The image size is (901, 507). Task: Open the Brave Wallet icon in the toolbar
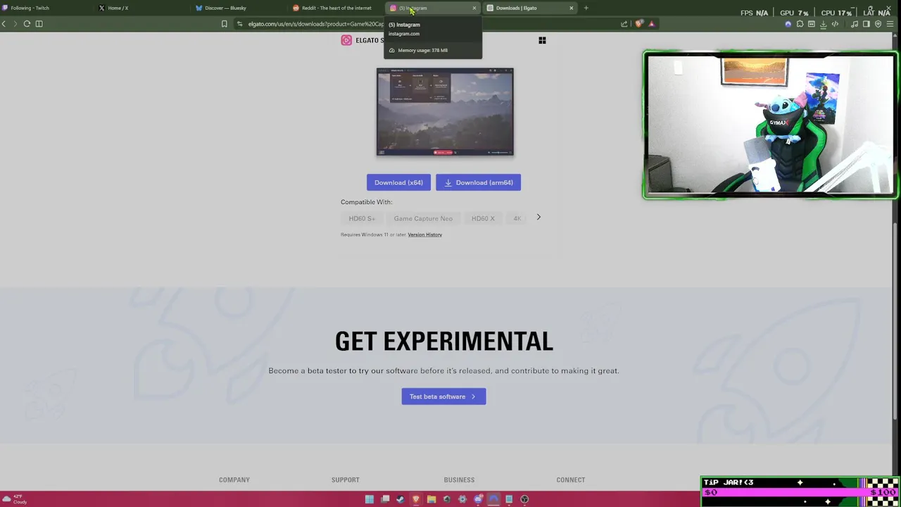pos(812,24)
